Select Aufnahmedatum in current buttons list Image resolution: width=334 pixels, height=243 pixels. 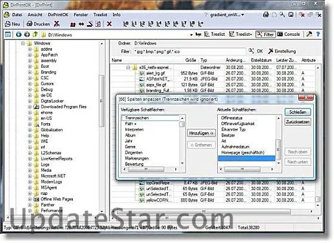click(x=235, y=147)
